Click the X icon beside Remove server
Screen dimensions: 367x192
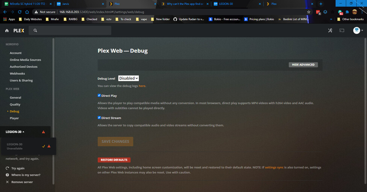pyautogui.click(x=7, y=182)
